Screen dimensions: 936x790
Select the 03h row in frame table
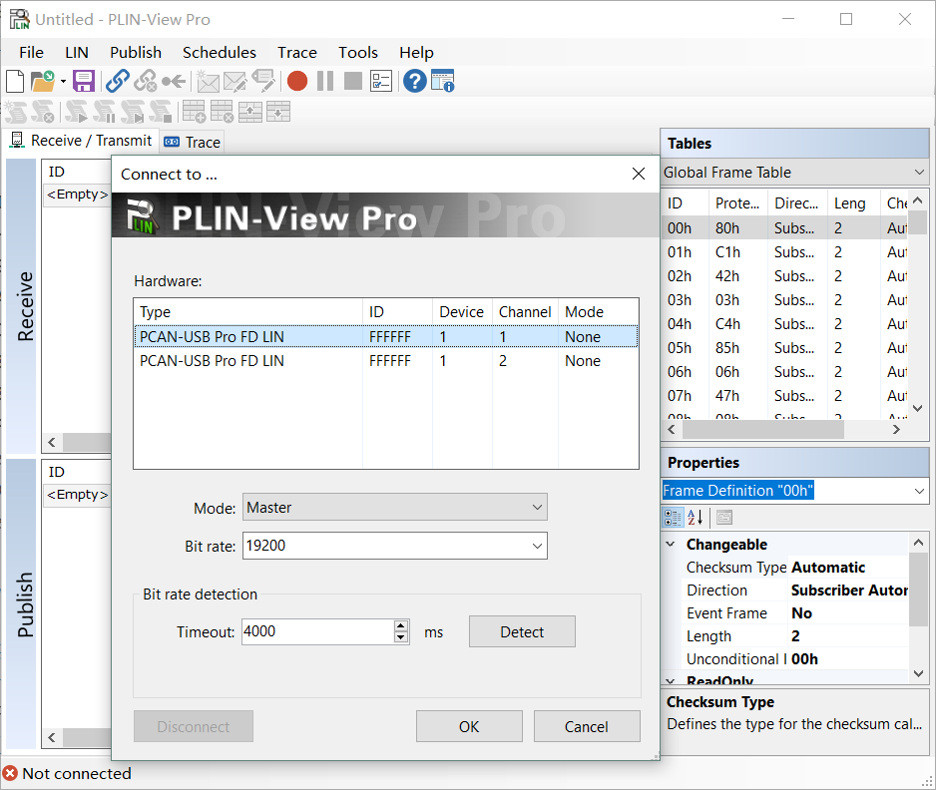pyautogui.click(x=785, y=299)
